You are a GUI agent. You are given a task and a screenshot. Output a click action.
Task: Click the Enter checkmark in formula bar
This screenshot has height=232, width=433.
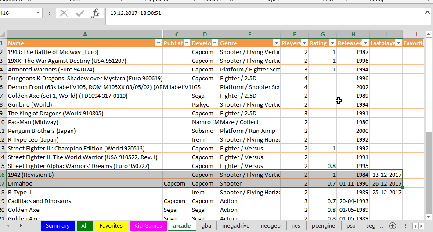[79, 13]
